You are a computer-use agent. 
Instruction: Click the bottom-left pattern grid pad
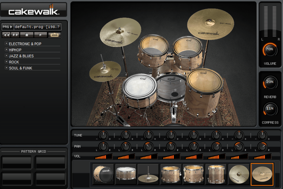[16, 179]
